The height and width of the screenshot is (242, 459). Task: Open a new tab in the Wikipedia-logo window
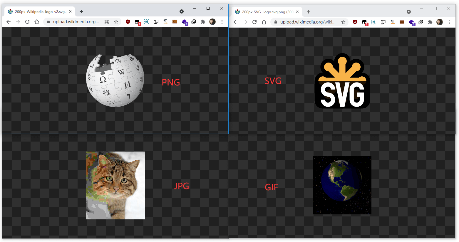point(81,11)
